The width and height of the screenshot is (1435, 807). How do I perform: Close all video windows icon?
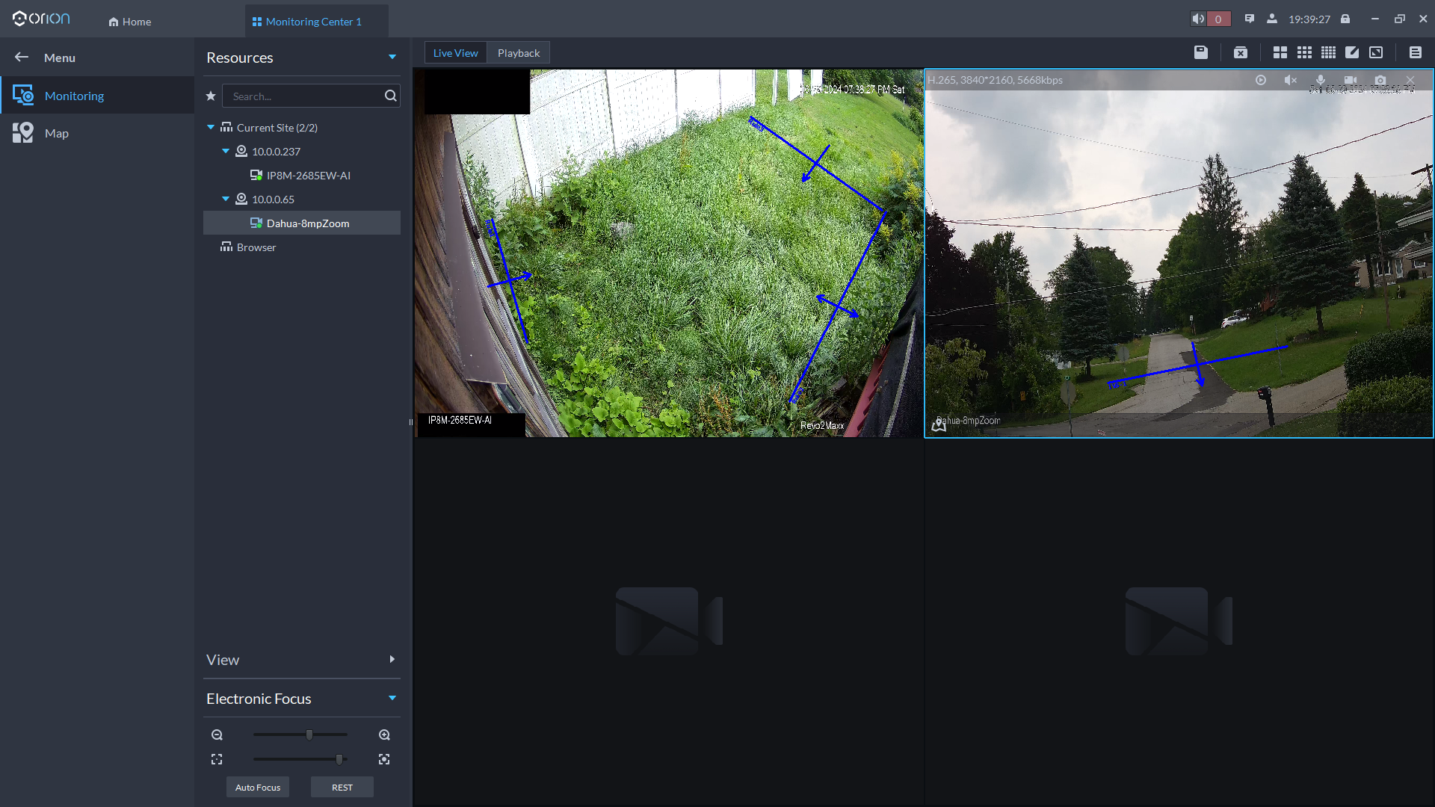point(1241,52)
